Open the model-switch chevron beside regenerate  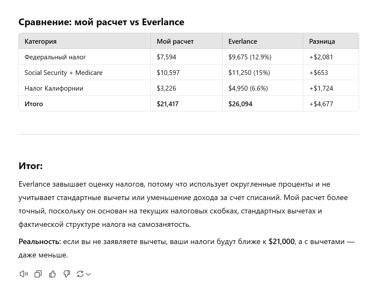(88, 274)
